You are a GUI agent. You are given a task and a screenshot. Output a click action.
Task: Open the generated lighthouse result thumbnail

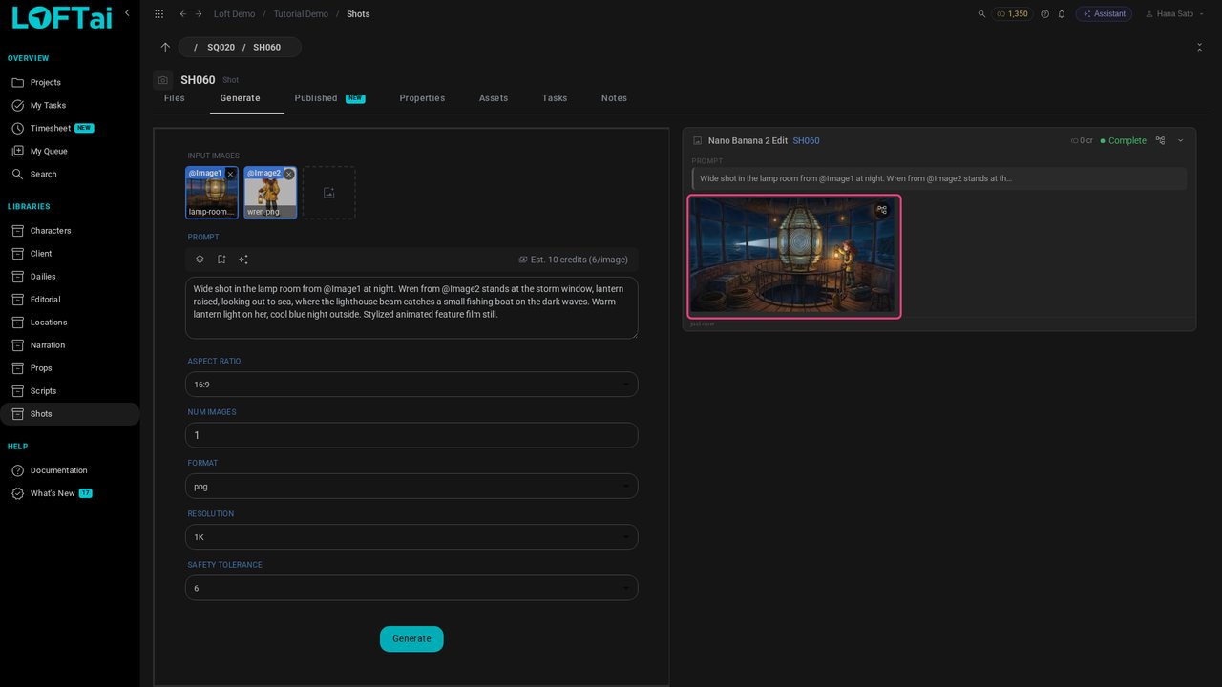click(x=793, y=256)
